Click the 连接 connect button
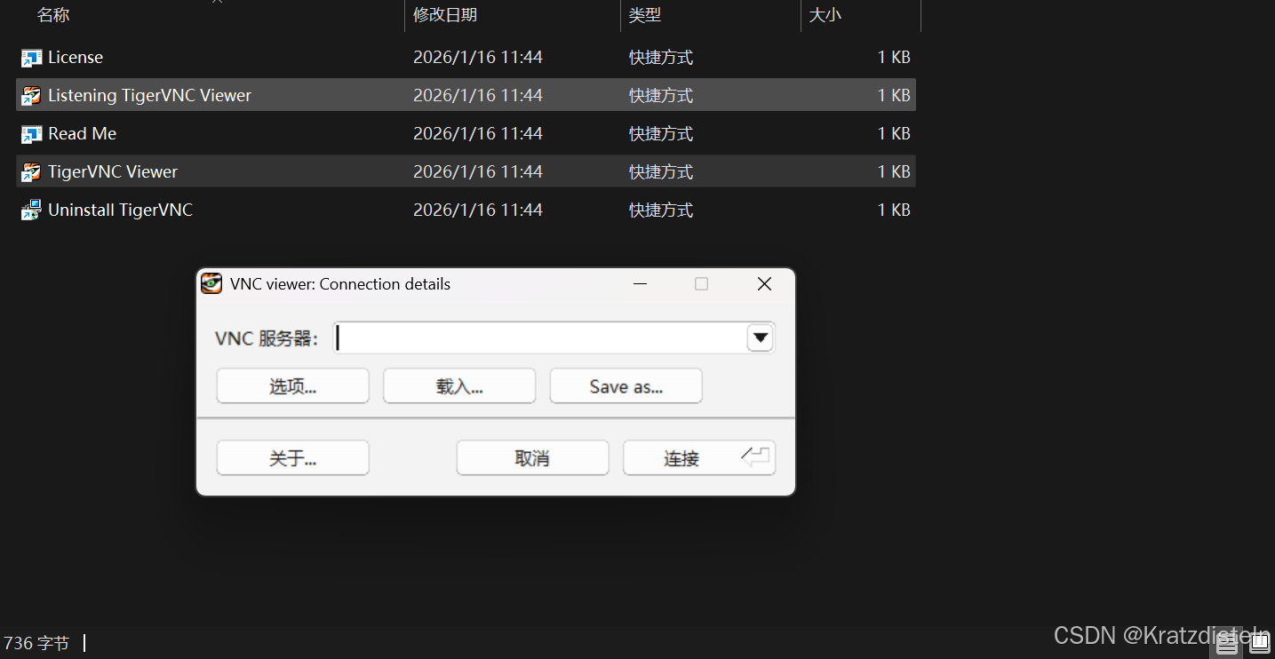This screenshot has height=659, width=1275. (699, 458)
